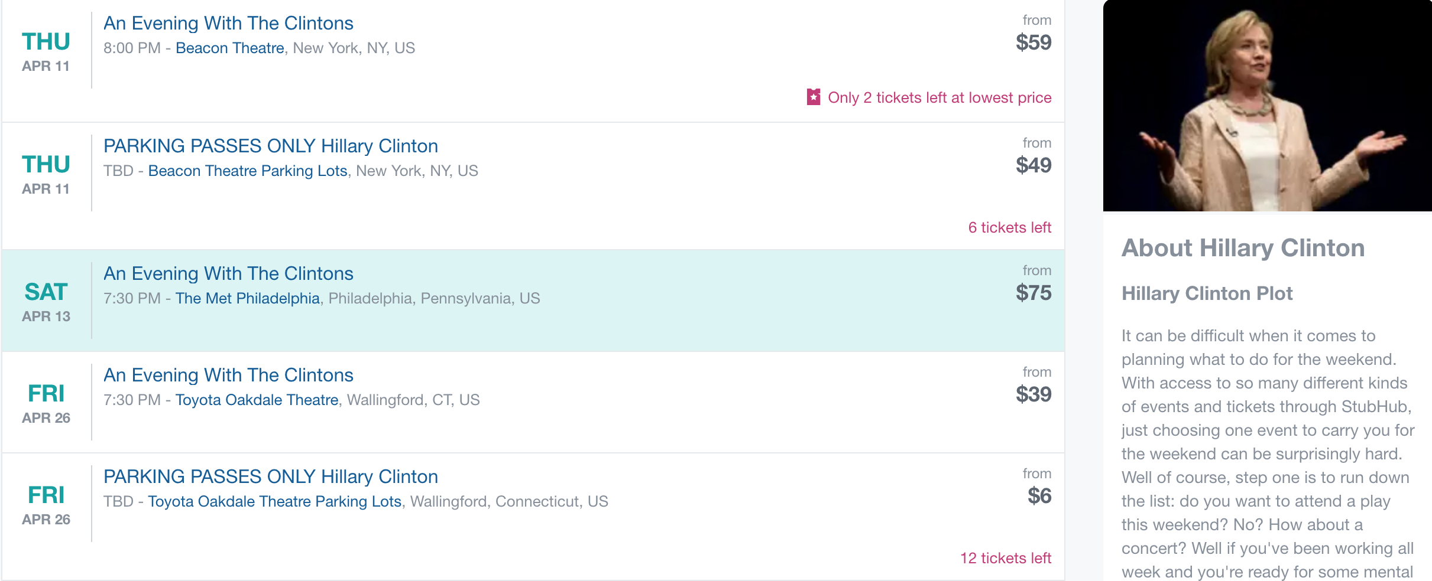Screen dimensions: 1432x581
Task: Click the SAT APR 13 date block
Action: coord(46,301)
